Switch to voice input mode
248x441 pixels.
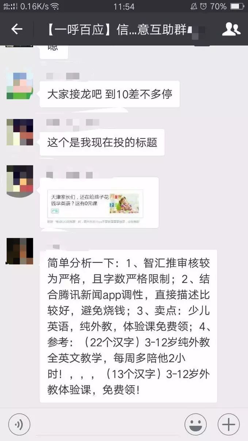point(19,425)
